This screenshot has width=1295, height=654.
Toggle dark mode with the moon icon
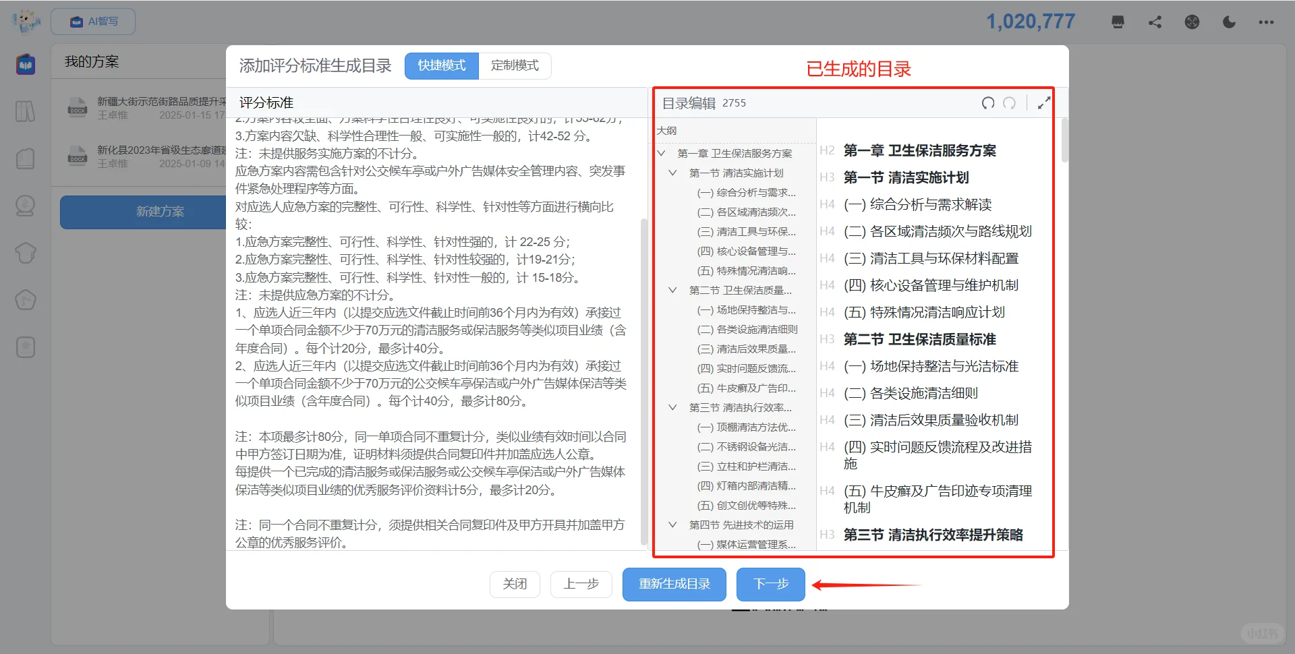[1229, 22]
